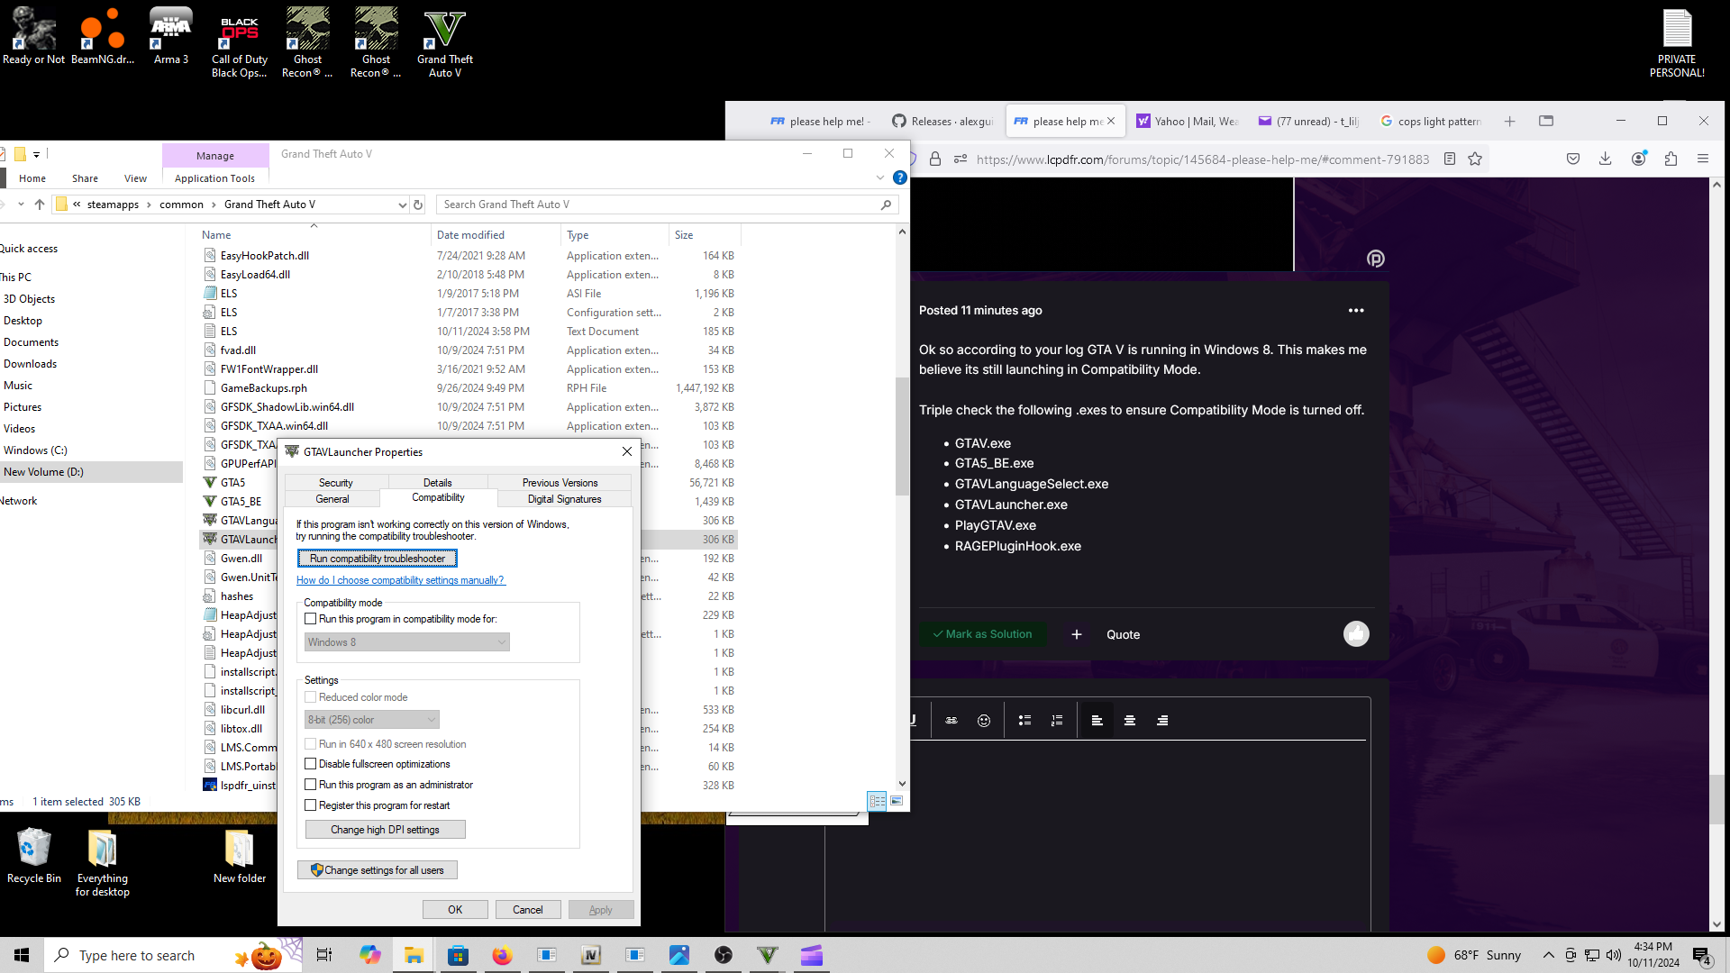Switch to the Digital Signatures tab
This screenshot has width=1730, height=973.
coord(564,499)
